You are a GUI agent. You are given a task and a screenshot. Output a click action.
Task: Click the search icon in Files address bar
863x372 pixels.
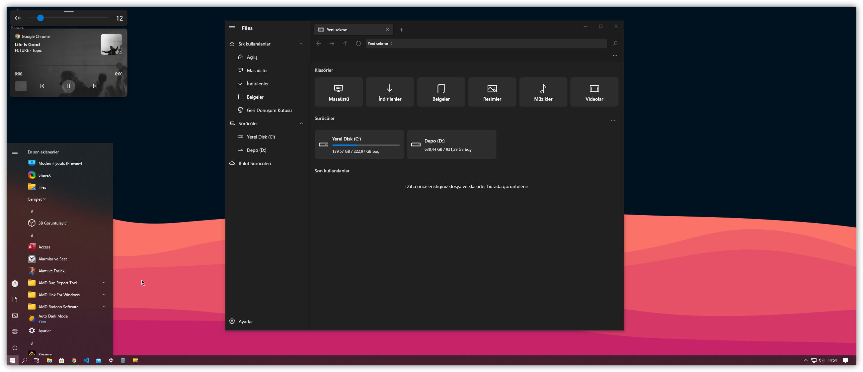click(615, 44)
